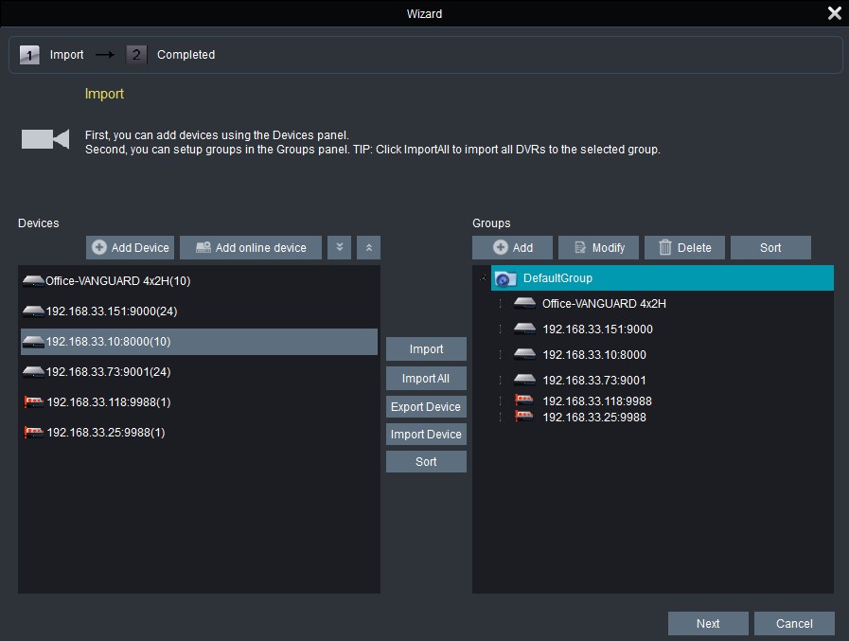
Task: Click the expand-all double down chevron button
Action: 339,247
